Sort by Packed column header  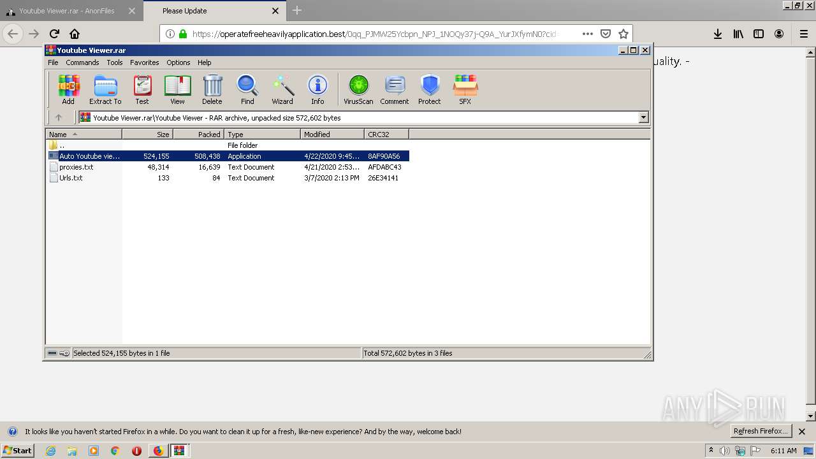point(198,135)
